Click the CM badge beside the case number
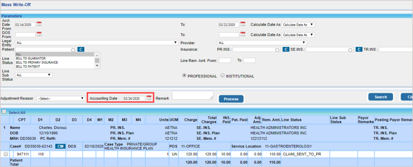The height and width of the screenshot is (167, 413). (60, 146)
